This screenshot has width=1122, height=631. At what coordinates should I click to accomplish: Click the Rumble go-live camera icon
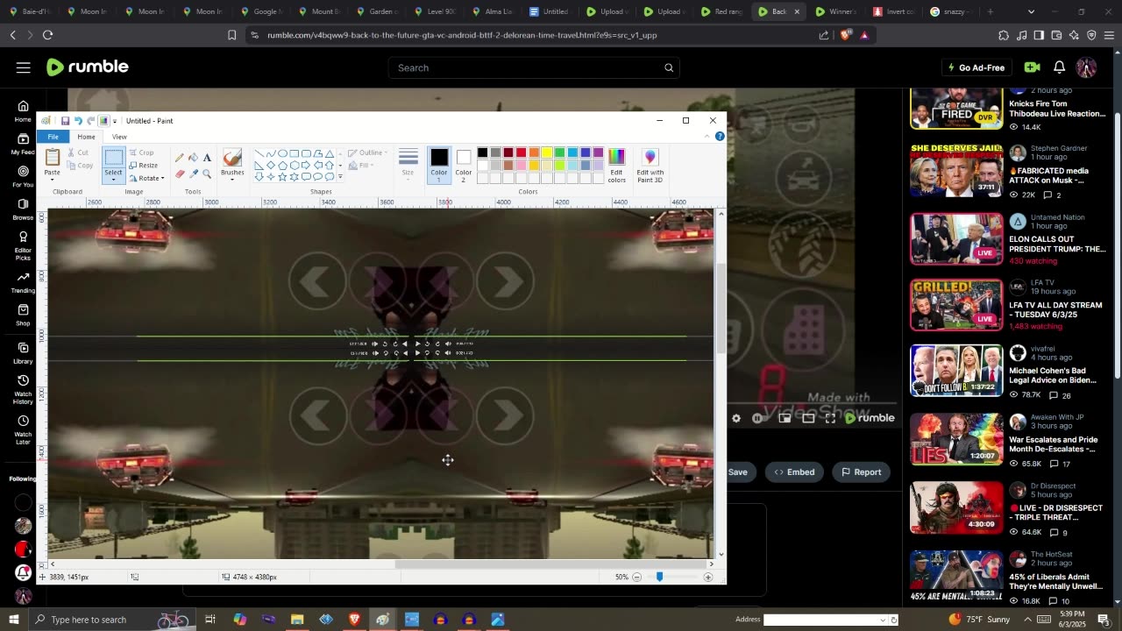tap(1032, 67)
